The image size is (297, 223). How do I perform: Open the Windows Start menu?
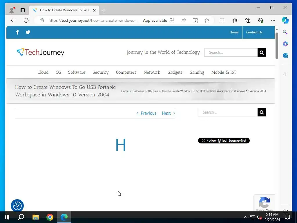pos(7,217)
